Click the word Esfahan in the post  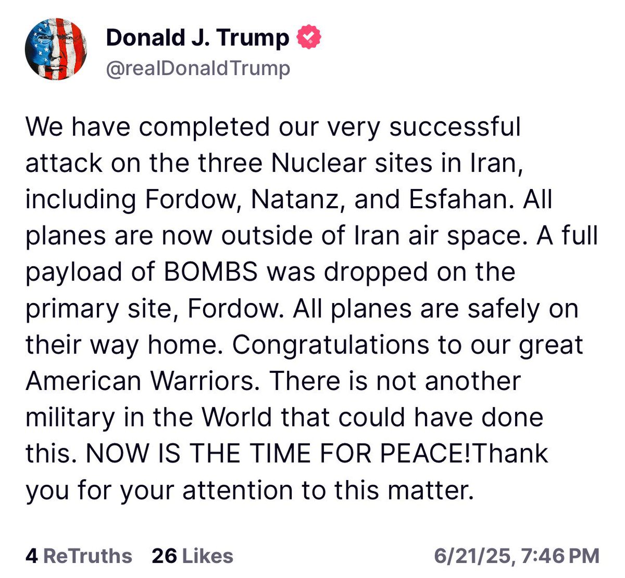point(452,200)
